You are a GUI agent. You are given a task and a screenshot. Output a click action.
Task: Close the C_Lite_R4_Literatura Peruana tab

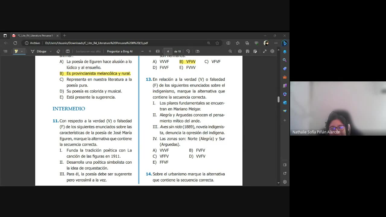pyautogui.click(x=57, y=36)
